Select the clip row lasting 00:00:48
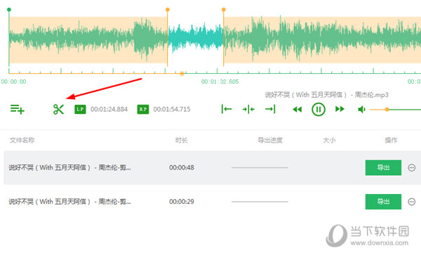Image resolution: width=421 pixels, height=258 pixels. pyautogui.click(x=212, y=167)
